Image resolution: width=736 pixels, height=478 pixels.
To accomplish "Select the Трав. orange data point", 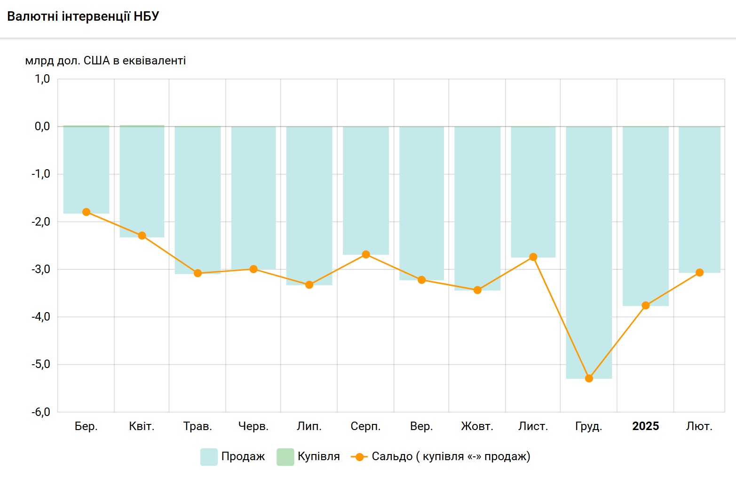I will (x=198, y=273).
